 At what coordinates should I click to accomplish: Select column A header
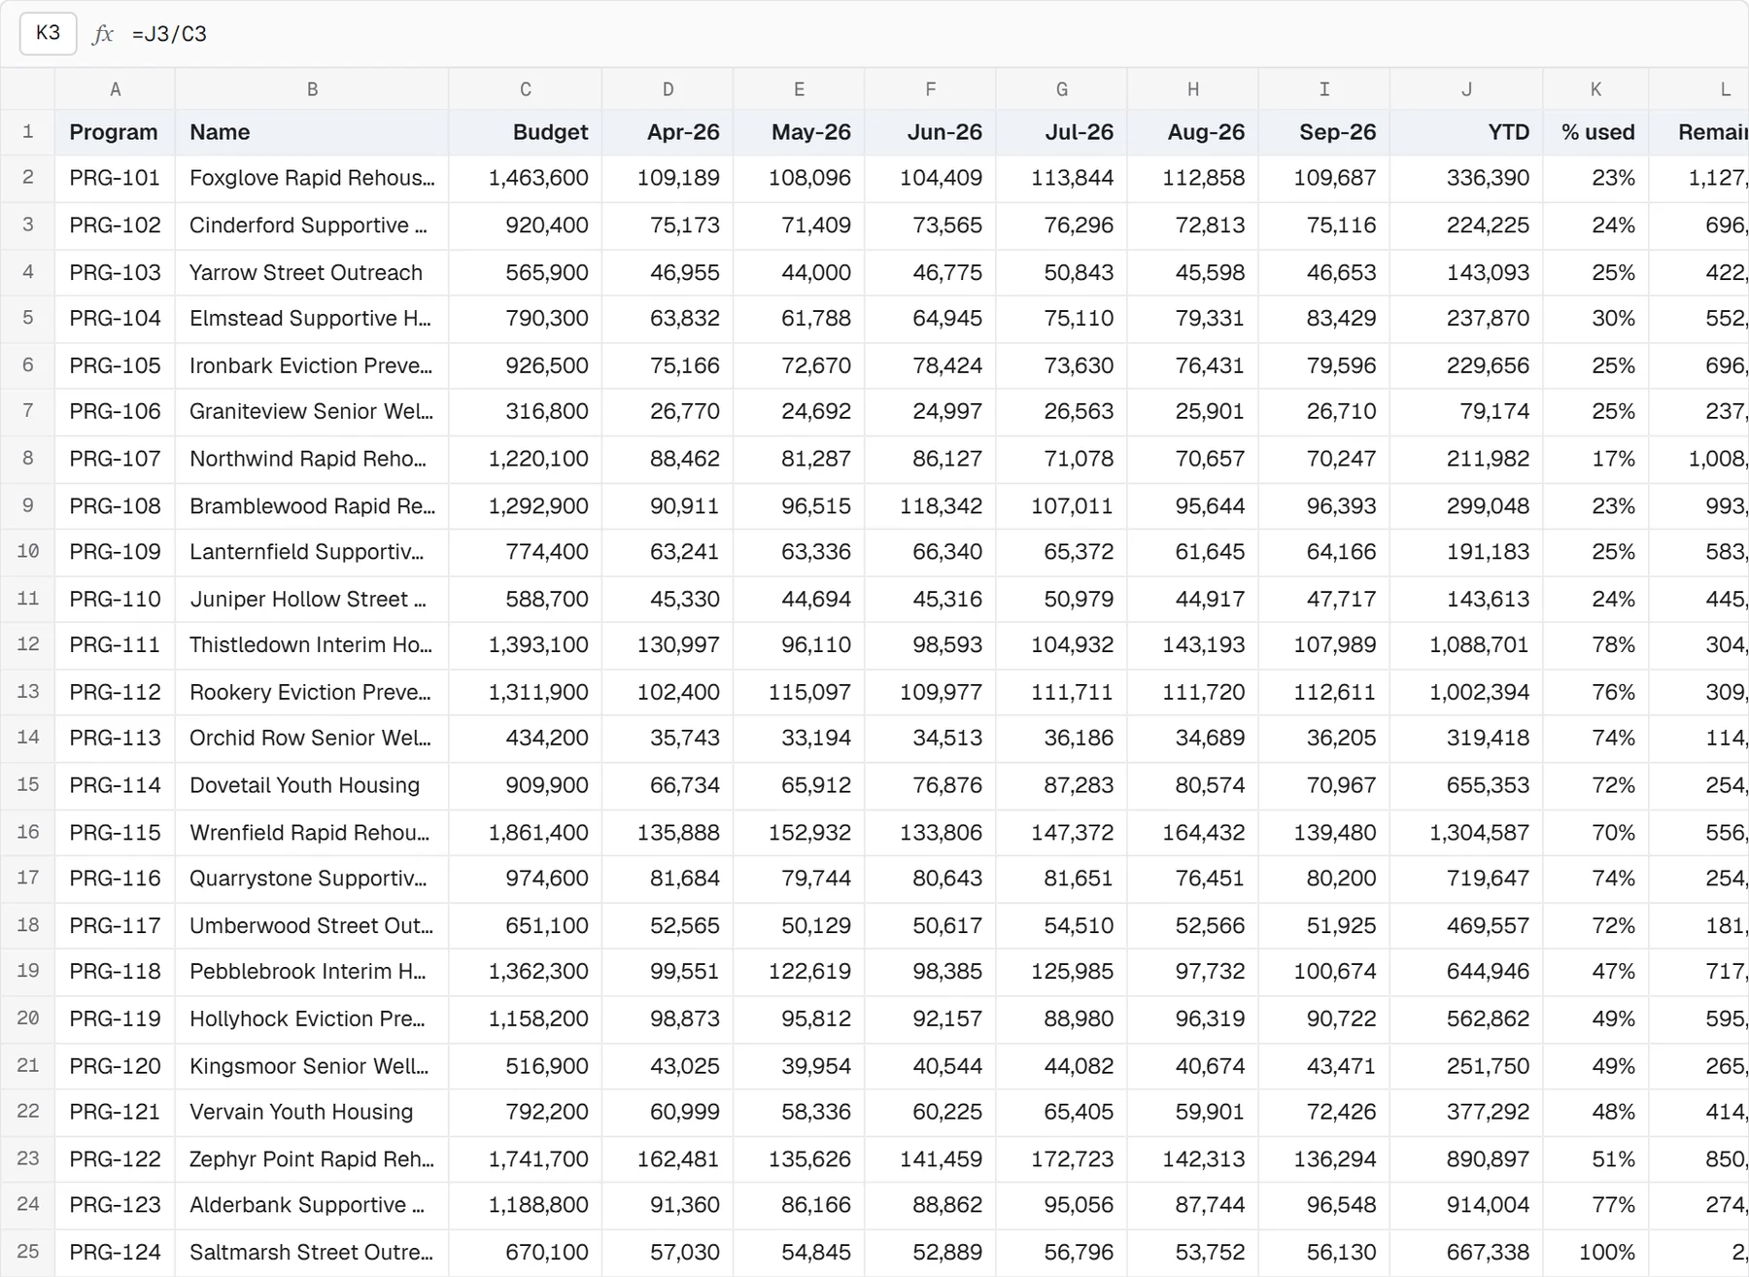pyautogui.click(x=115, y=89)
